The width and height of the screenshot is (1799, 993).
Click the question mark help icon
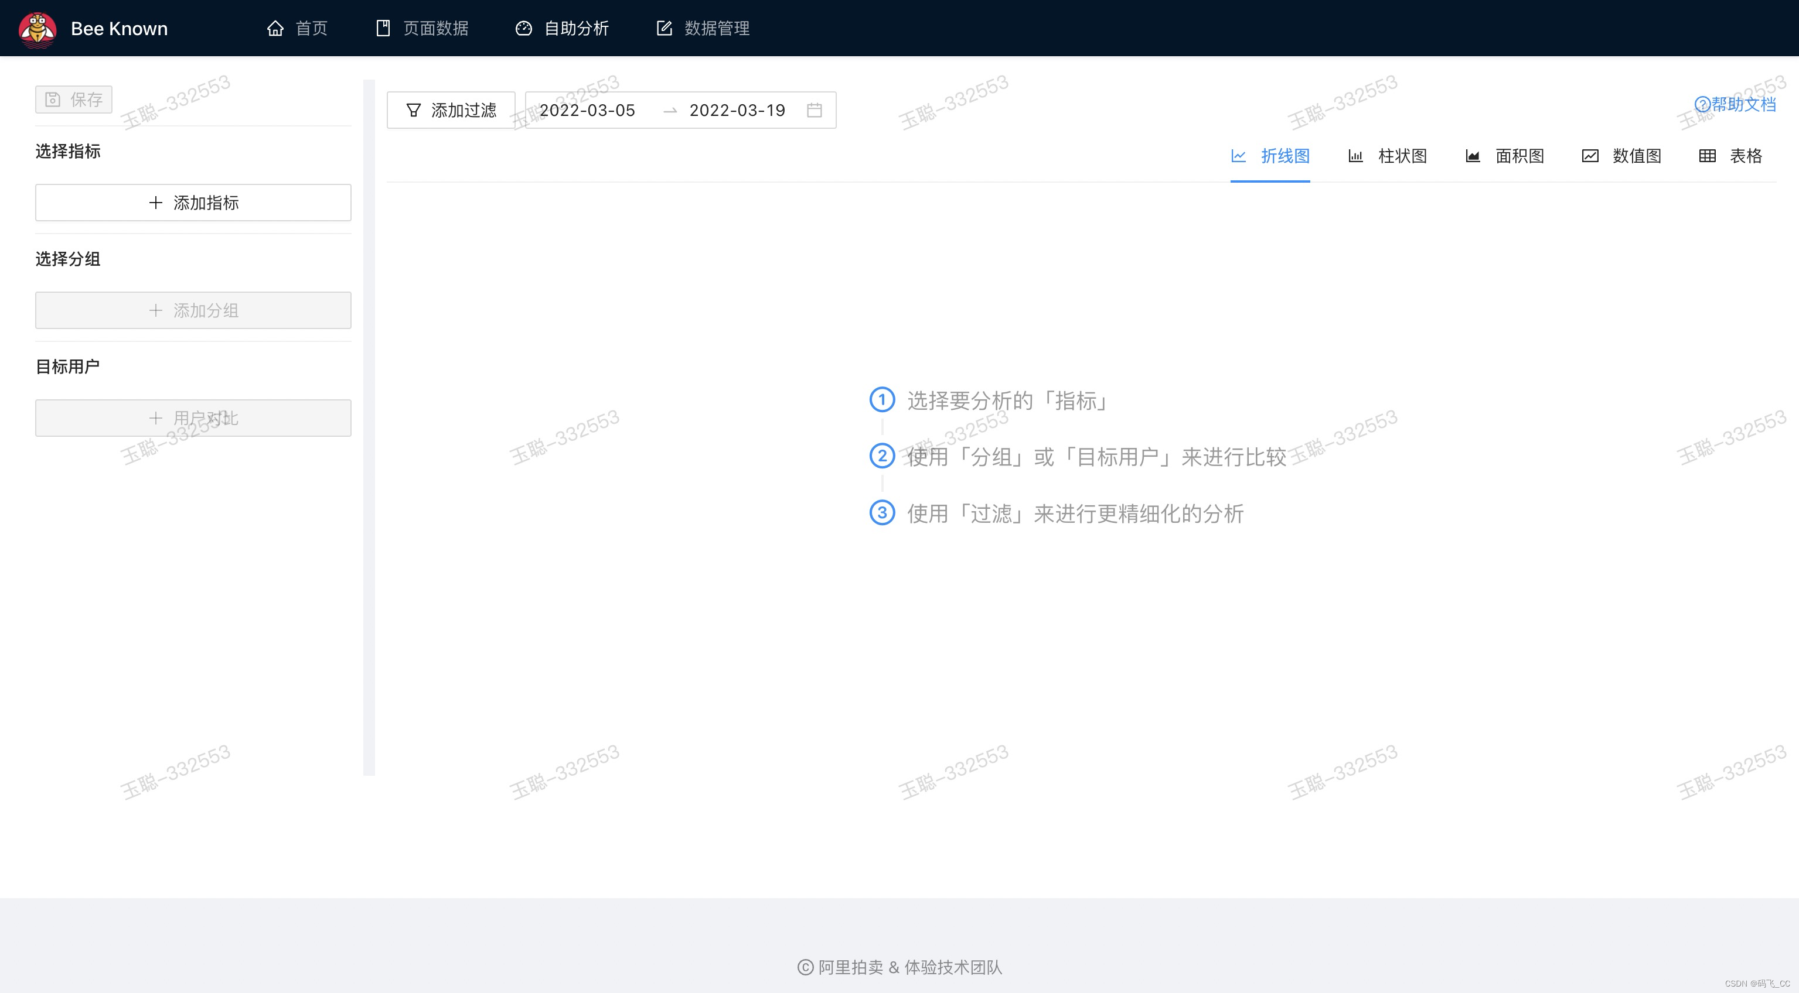(x=1702, y=105)
